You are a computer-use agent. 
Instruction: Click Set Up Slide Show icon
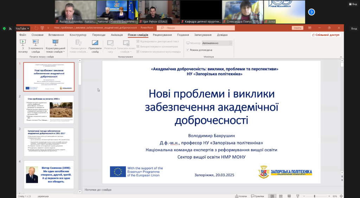pyautogui.click(x=78, y=43)
